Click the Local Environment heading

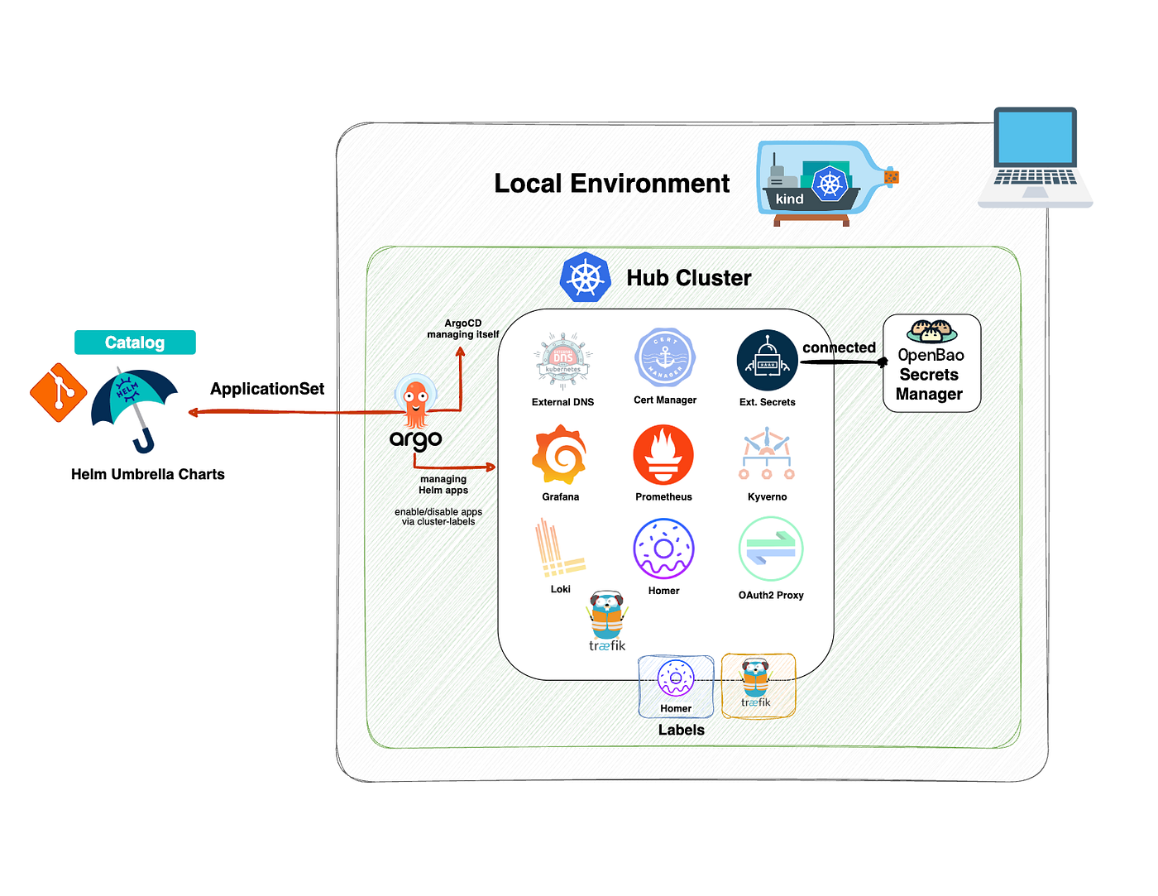pos(612,183)
